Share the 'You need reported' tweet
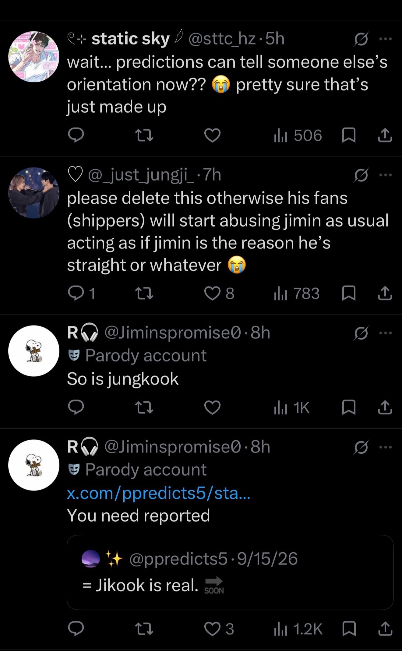Image resolution: width=402 pixels, height=651 pixels. pos(385,629)
